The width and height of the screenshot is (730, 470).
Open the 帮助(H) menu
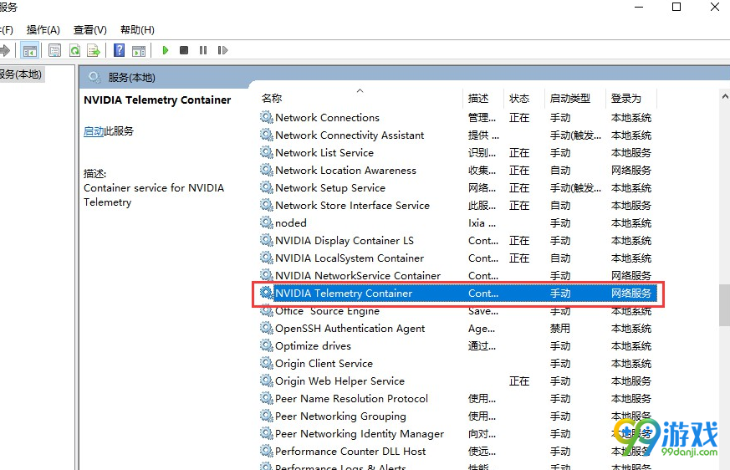click(x=137, y=30)
